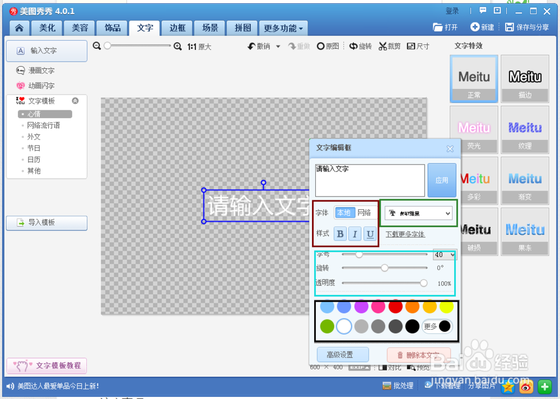The height and width of the screenshot is (399, 560).
Task: Choose the 果冻 jelly text effect
Action: [525, 232]
